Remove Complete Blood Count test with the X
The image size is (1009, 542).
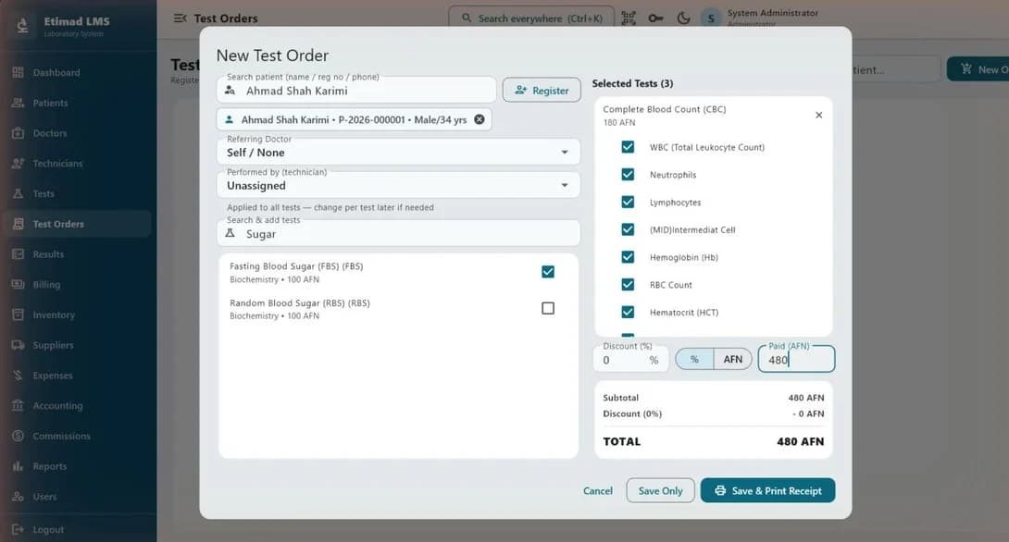(x=818, y=115)
